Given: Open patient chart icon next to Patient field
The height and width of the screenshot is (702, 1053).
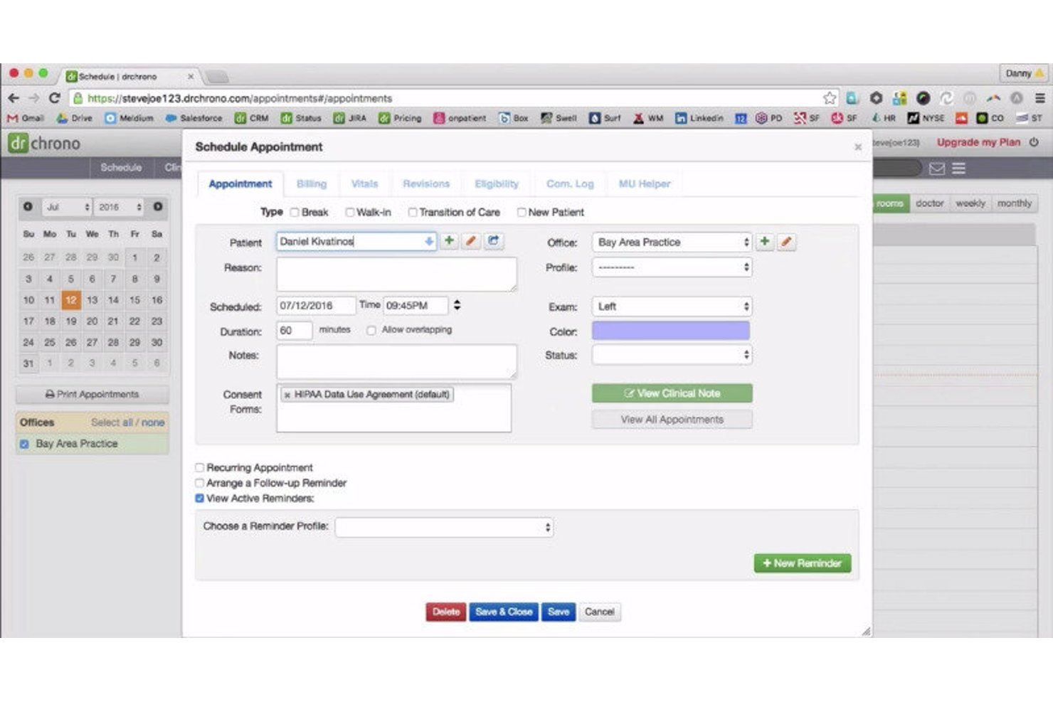Looking at the screenshot, I should (493, 241).
